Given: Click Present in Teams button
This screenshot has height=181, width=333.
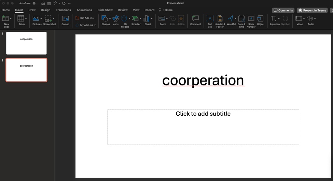Looking at the screenshot, I should 312,10.
